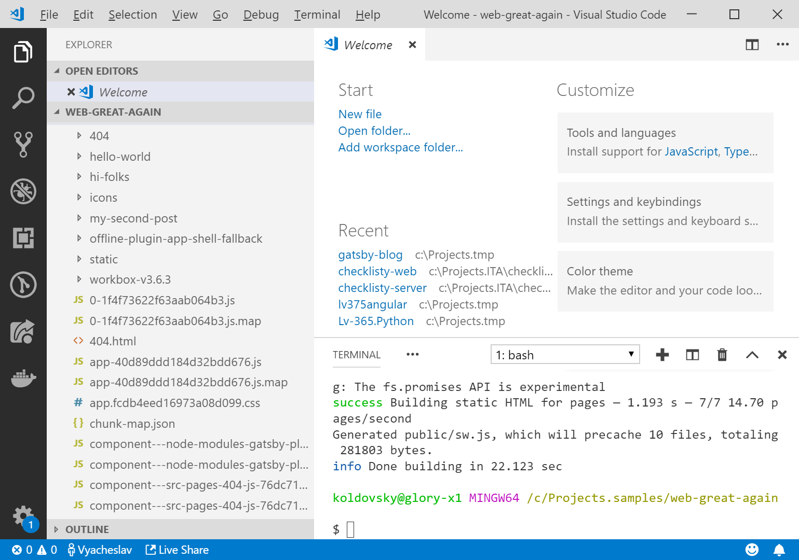This screenshot has width=799, height=560.
Task: Start Live Share from status bar
Action: point(177,550)
